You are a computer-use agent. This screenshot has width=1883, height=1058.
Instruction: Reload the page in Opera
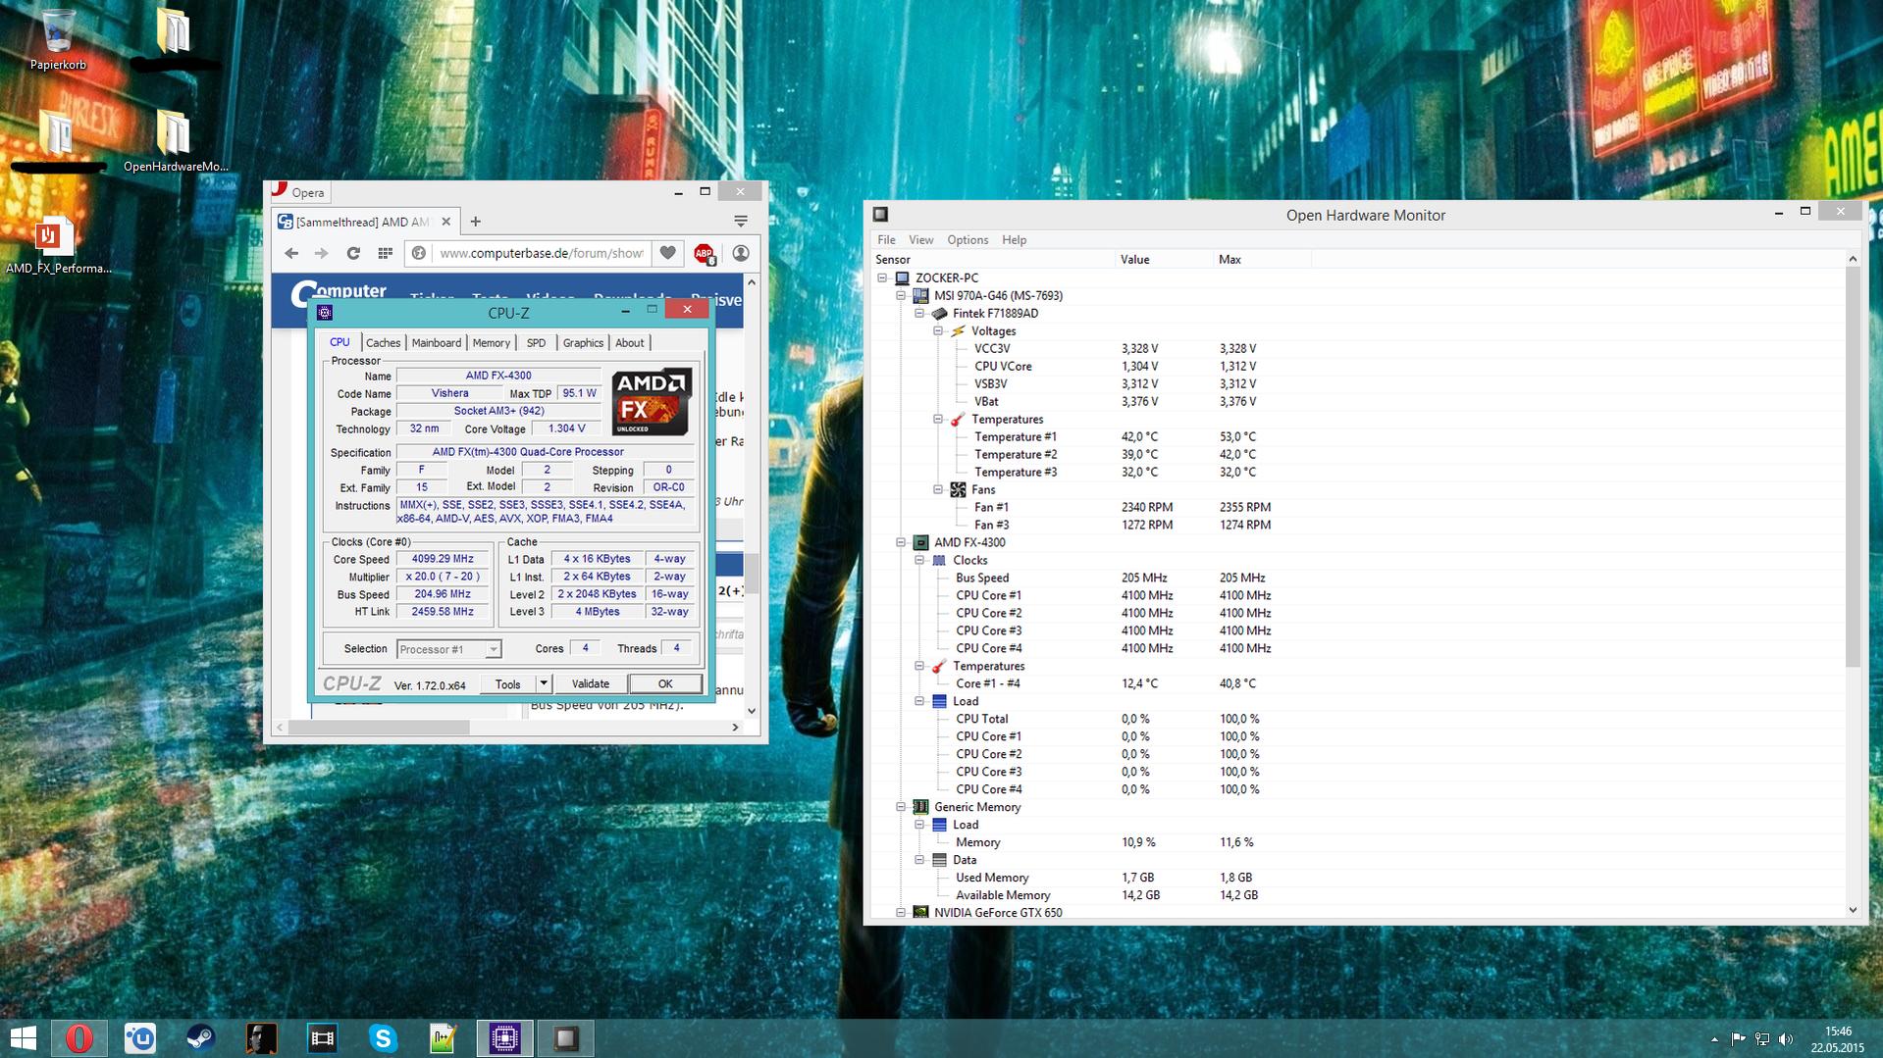(x=353, y=253)
